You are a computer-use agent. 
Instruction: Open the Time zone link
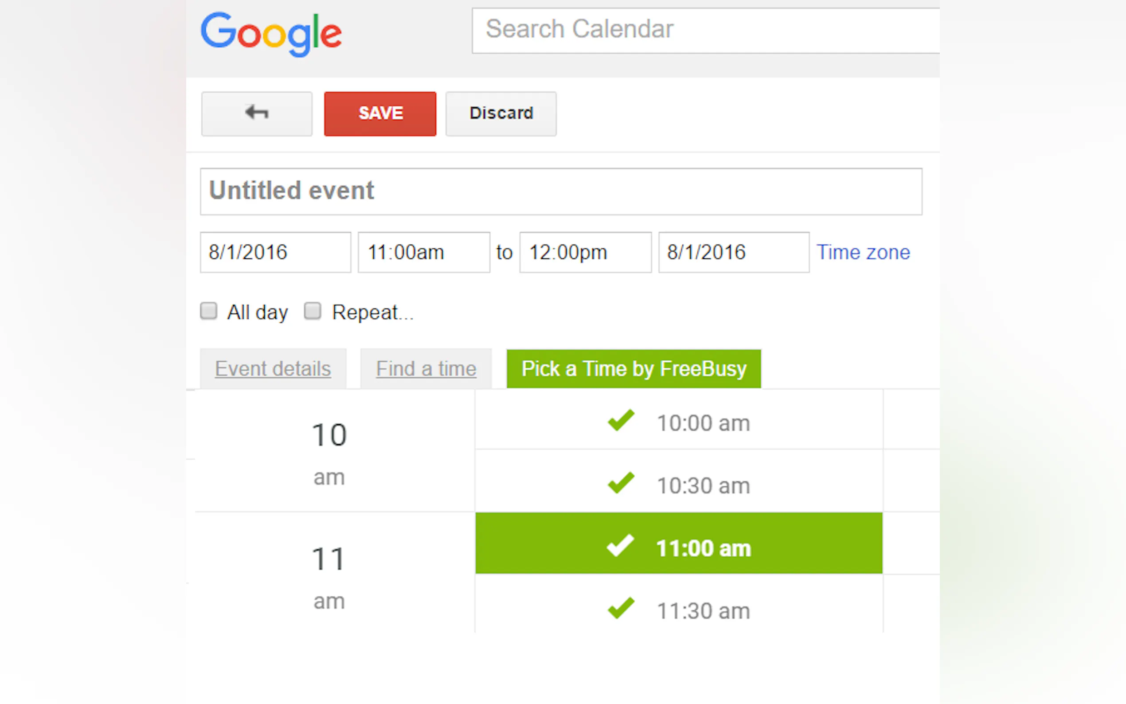863,252
